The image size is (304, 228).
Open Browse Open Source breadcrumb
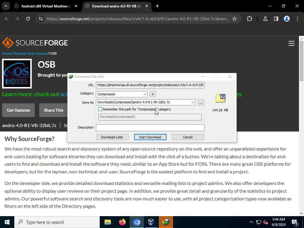31,53
